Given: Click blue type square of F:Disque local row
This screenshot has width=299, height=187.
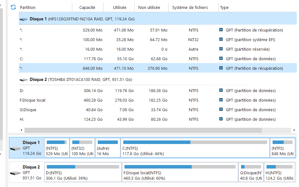Looking at the screenshot, I should [x=221, y=100].
